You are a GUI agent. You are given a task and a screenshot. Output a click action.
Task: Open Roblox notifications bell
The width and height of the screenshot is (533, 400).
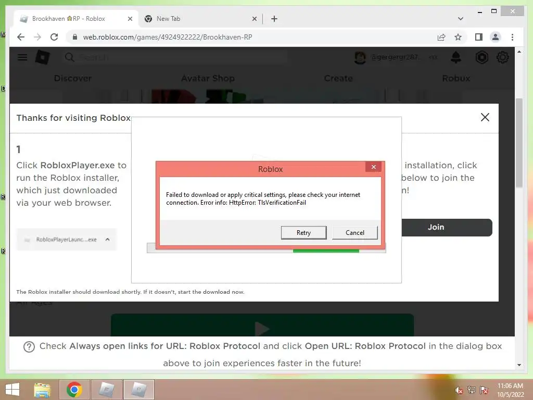coord(456,57)
